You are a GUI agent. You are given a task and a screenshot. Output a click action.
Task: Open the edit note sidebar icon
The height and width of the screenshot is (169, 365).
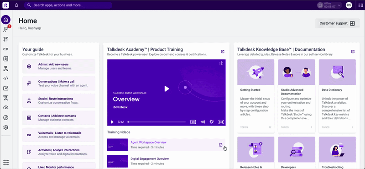[x=6, y=88]
